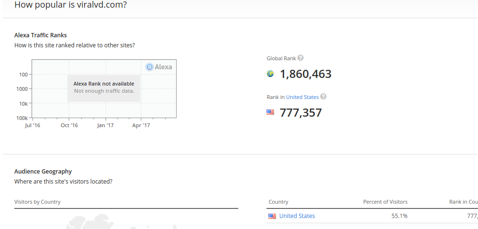
Task: Click the globe icon next to 1,860,463
Action: (x=270, y=74)
